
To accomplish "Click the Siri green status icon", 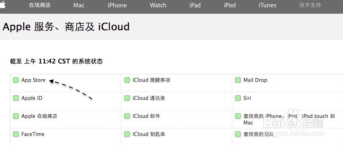I will coord(238,98).
